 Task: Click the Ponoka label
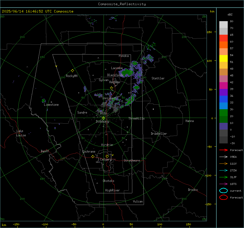pos(124,56)
